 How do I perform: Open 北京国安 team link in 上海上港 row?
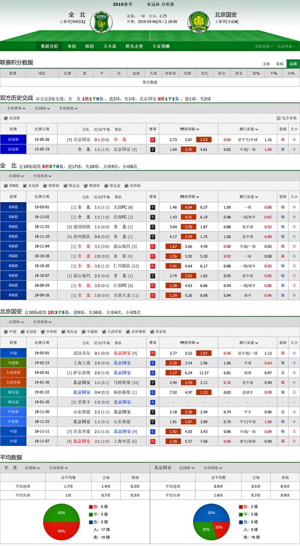(122, 363)
